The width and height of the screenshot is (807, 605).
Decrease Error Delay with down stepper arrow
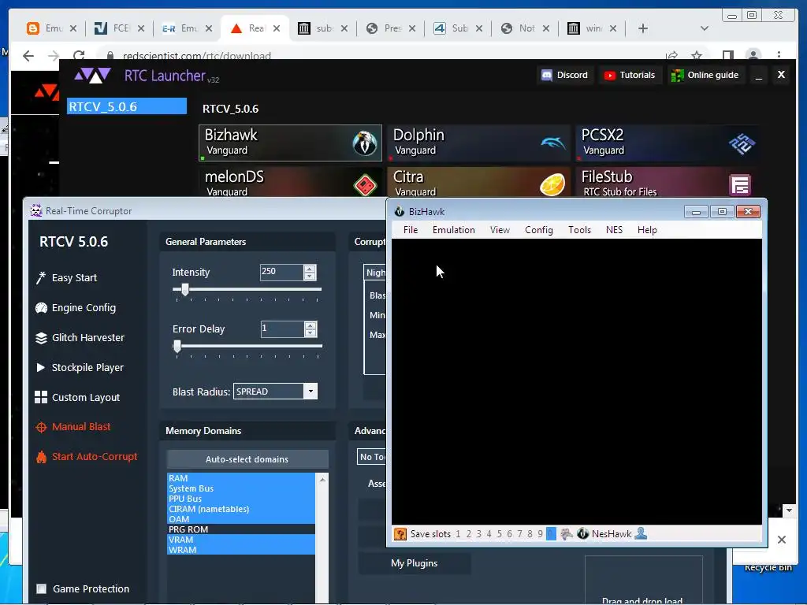(x=310, y=333)
